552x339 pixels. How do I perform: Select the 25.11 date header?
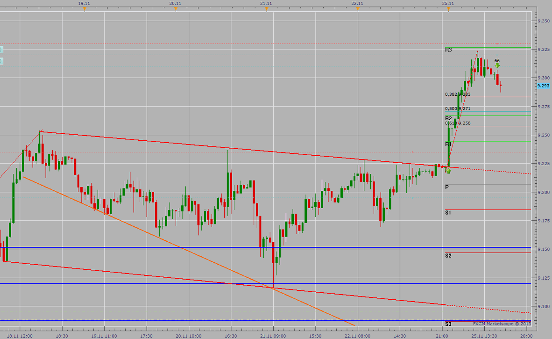pos(448,2)
